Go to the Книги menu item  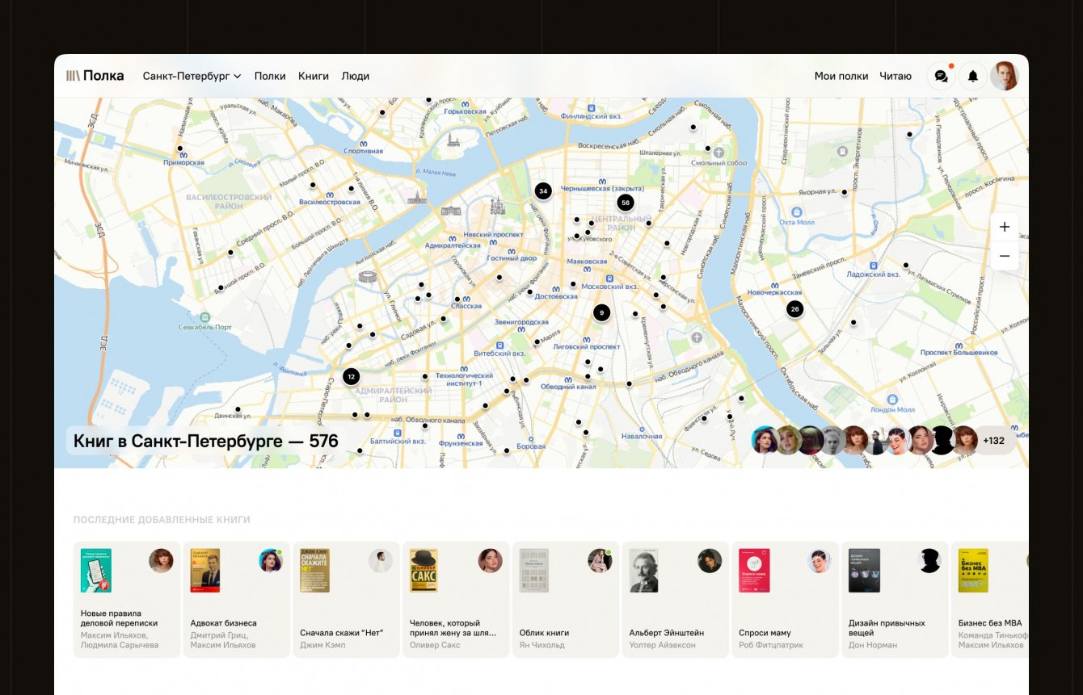314,76
